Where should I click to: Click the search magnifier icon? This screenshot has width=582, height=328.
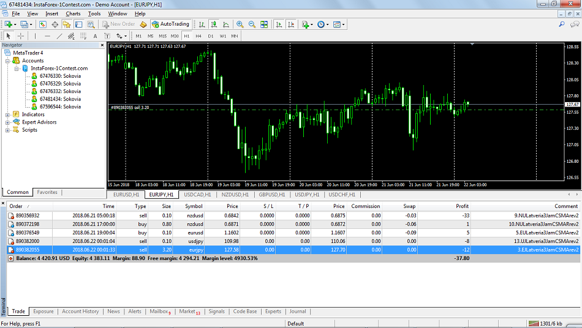point(562,24)
